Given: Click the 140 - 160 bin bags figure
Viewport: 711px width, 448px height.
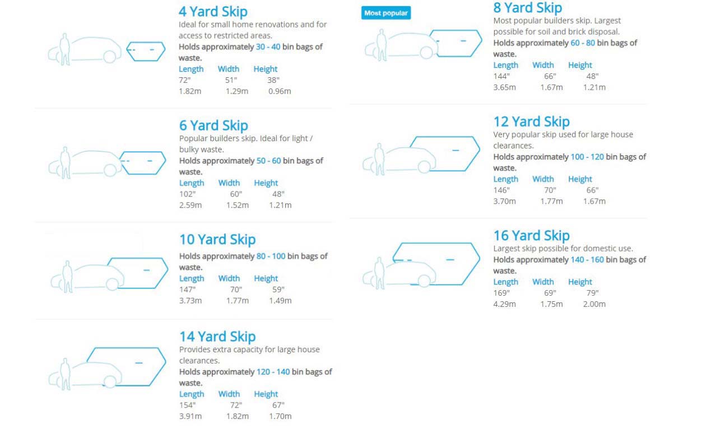Looking at the screenshot, I should [587, 259].
